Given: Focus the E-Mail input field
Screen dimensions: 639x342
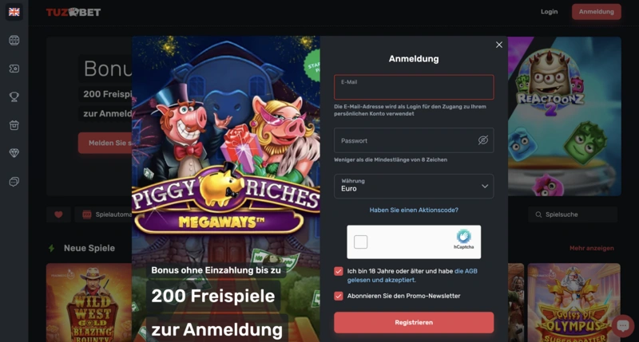Looking at the screenshot, I should click(x=414, y=87).
